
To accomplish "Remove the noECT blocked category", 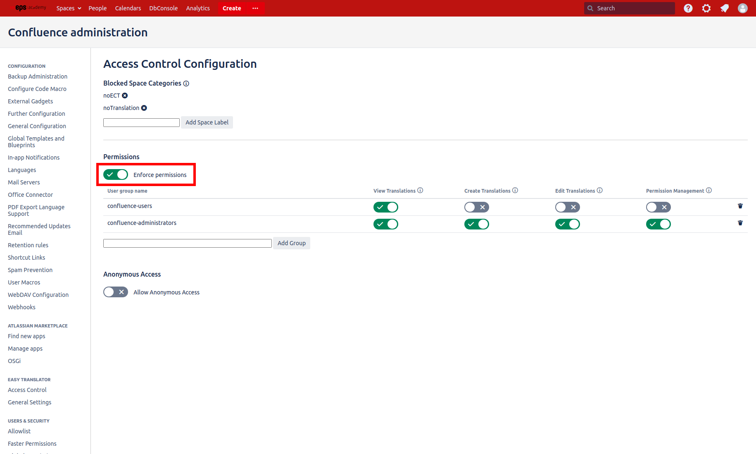I will tap(125, 96).
